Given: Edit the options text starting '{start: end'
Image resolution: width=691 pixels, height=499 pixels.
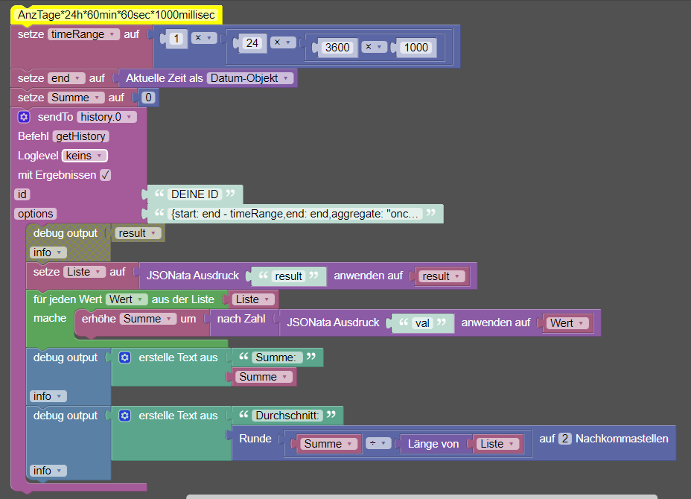Looking at the screenshot, I should pos(294,214).
